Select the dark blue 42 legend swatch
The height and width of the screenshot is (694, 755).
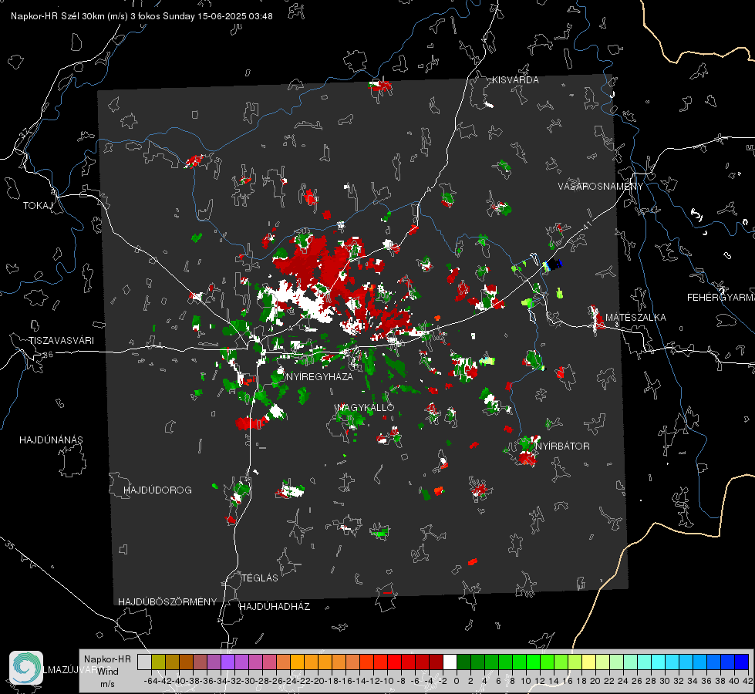coord(742,662)
